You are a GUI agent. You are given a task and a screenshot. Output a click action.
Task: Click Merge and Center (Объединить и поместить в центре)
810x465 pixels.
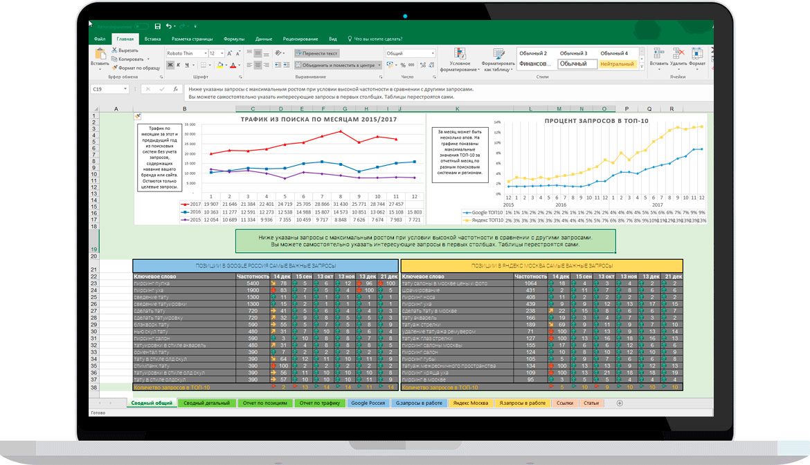[338, 65]
